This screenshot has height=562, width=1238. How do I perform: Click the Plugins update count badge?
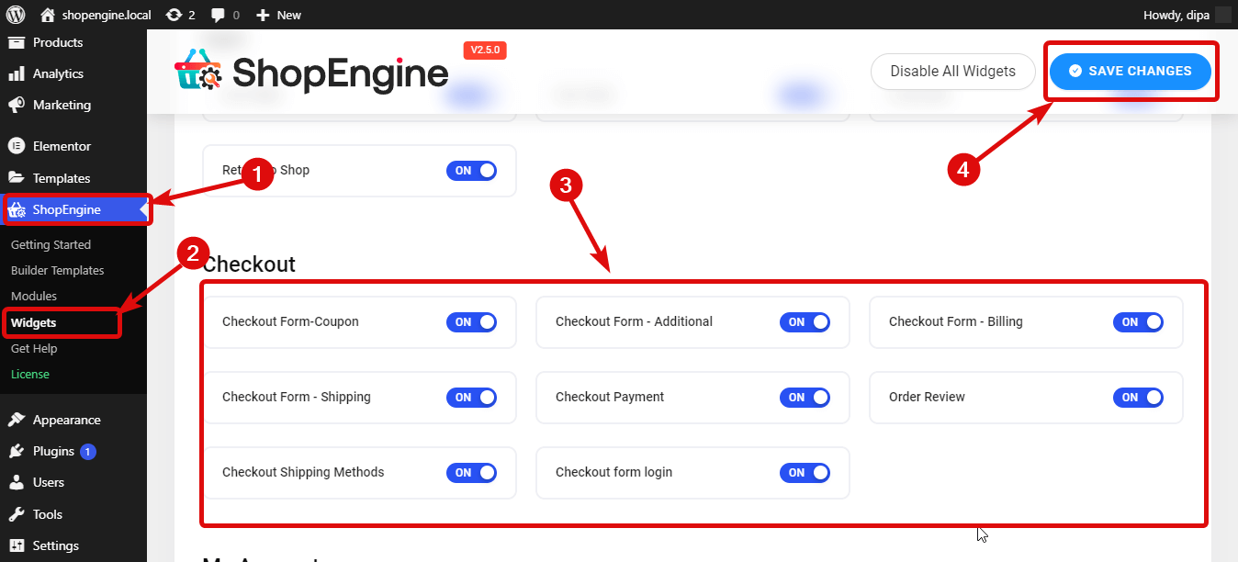click(88, 452)
